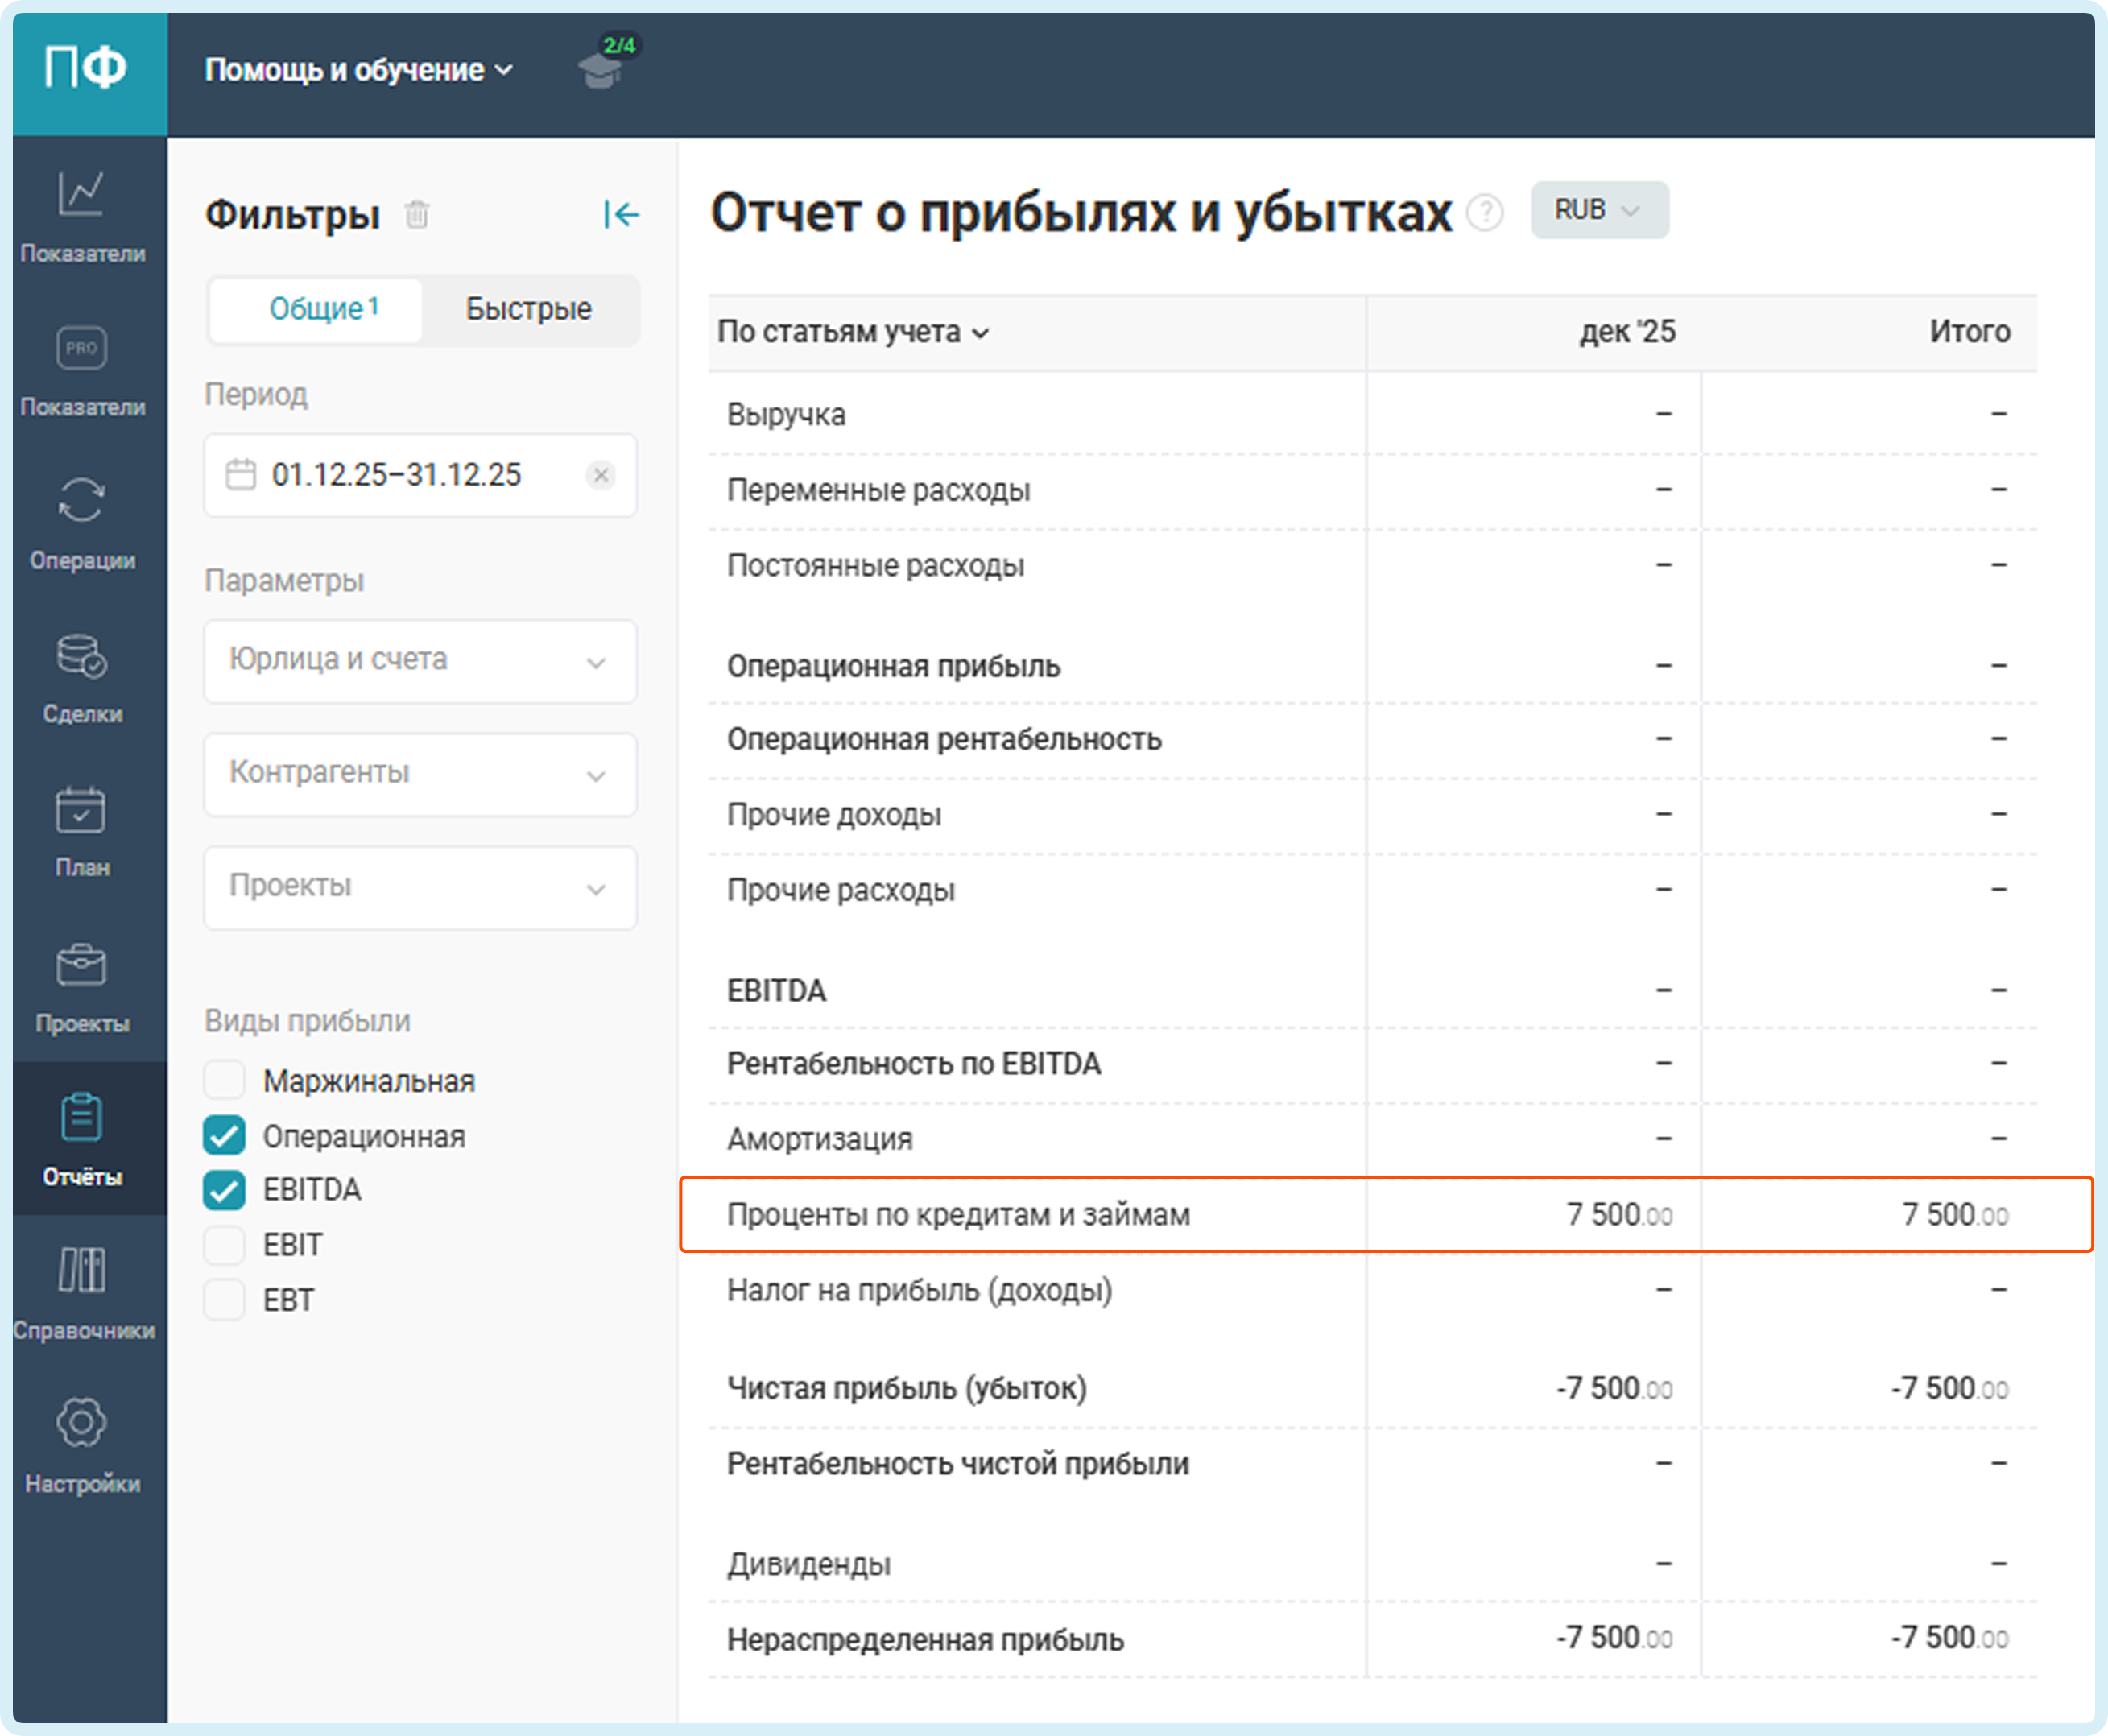Screen dimensions: 2108x1736
Task: Switch to the Быстрые filters tab
Action: tap(528, 309)
